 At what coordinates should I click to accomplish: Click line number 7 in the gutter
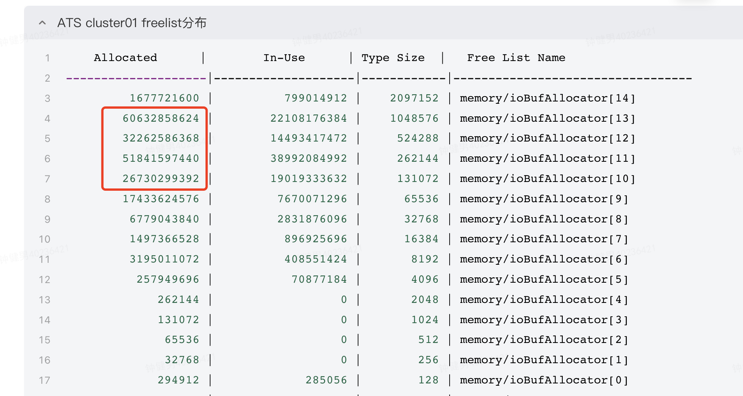[x=47, y=178]
